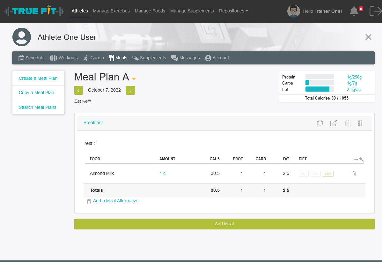Image resolution: width=382 pixels, height=262 pixels.
Task: Delete the Breakfast meal using trash icon
Action: pyautogui.click(x=348, y=123)
